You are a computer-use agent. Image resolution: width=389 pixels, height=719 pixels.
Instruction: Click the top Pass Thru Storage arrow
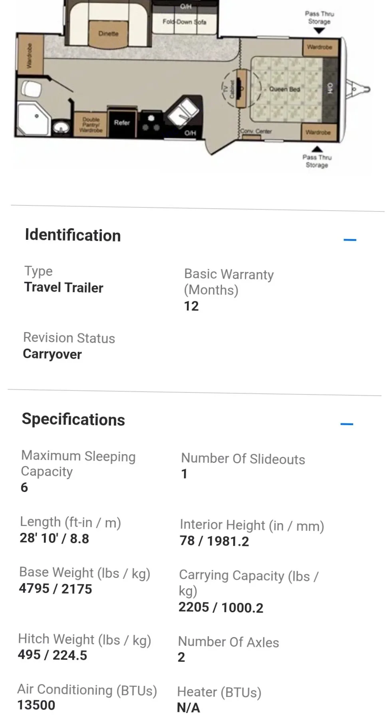(319, 31)
